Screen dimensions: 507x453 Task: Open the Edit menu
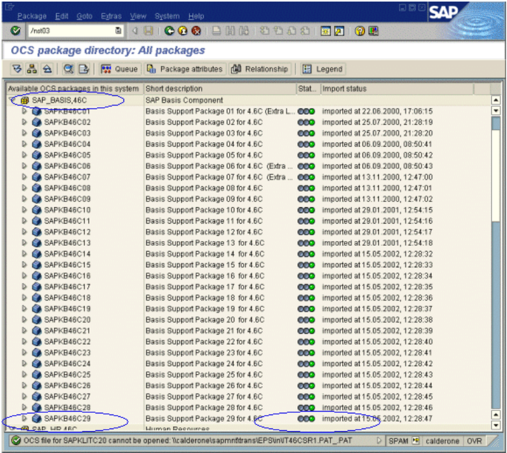point(61,16)
